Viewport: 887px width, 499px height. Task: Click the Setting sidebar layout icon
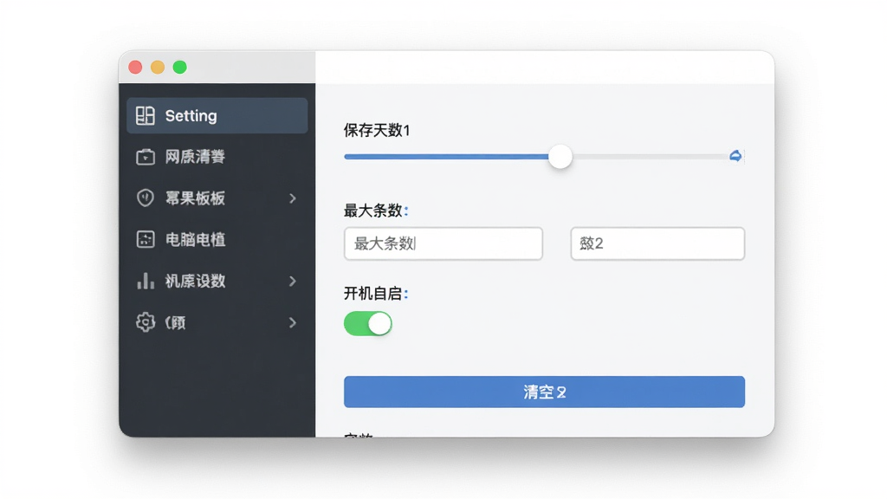(146, 115)
